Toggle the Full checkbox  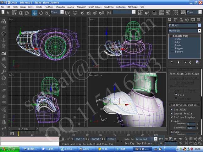pyautogui.click(x=176, y=95)
